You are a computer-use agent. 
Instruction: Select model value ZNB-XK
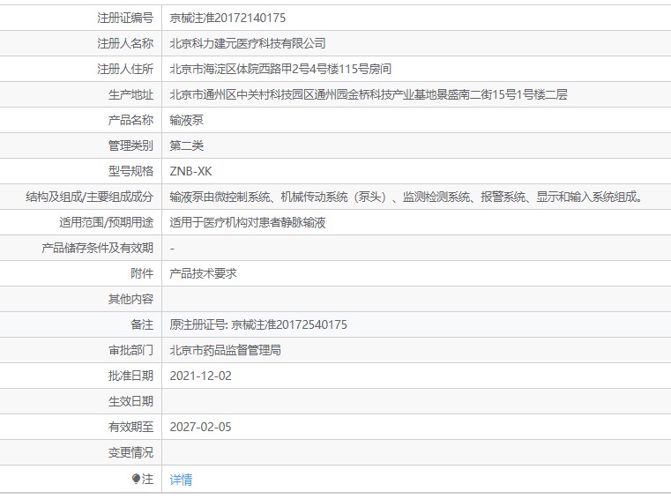coord(190,171)
